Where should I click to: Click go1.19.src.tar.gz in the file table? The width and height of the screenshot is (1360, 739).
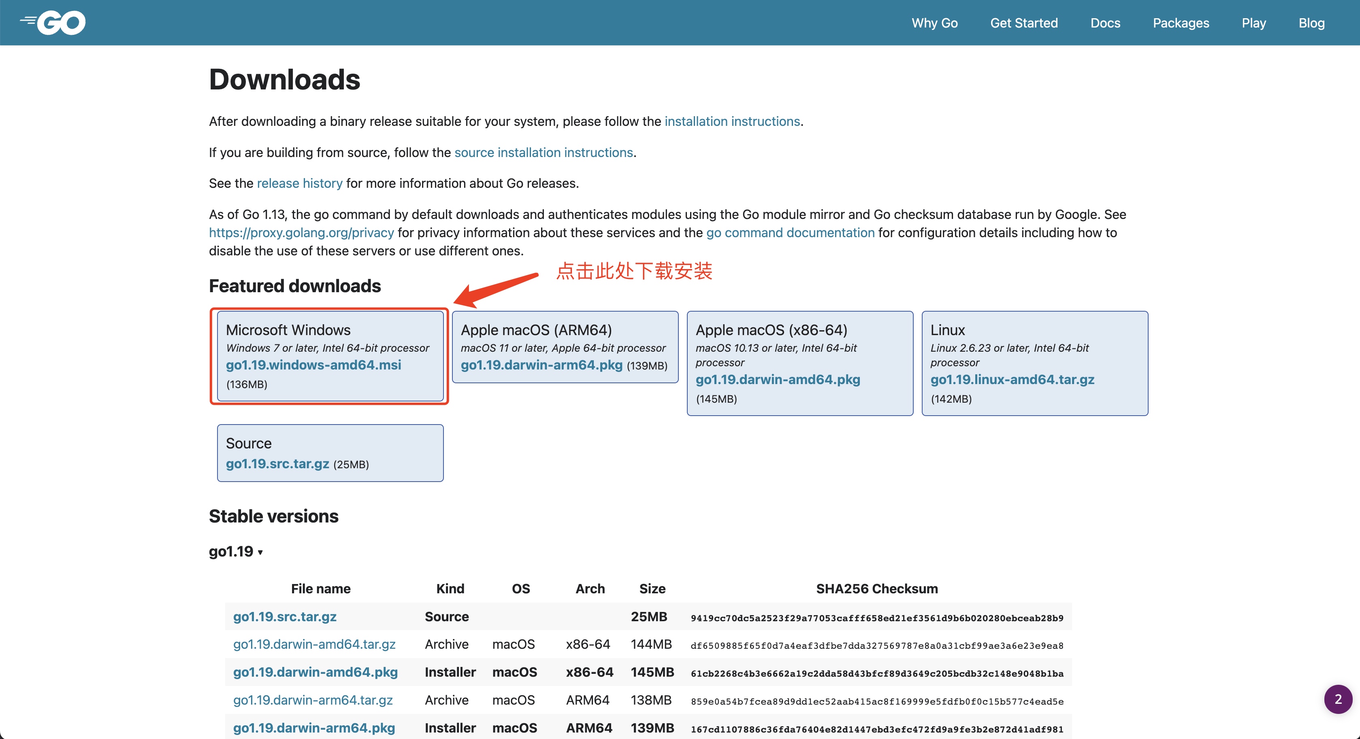point(285,617)
